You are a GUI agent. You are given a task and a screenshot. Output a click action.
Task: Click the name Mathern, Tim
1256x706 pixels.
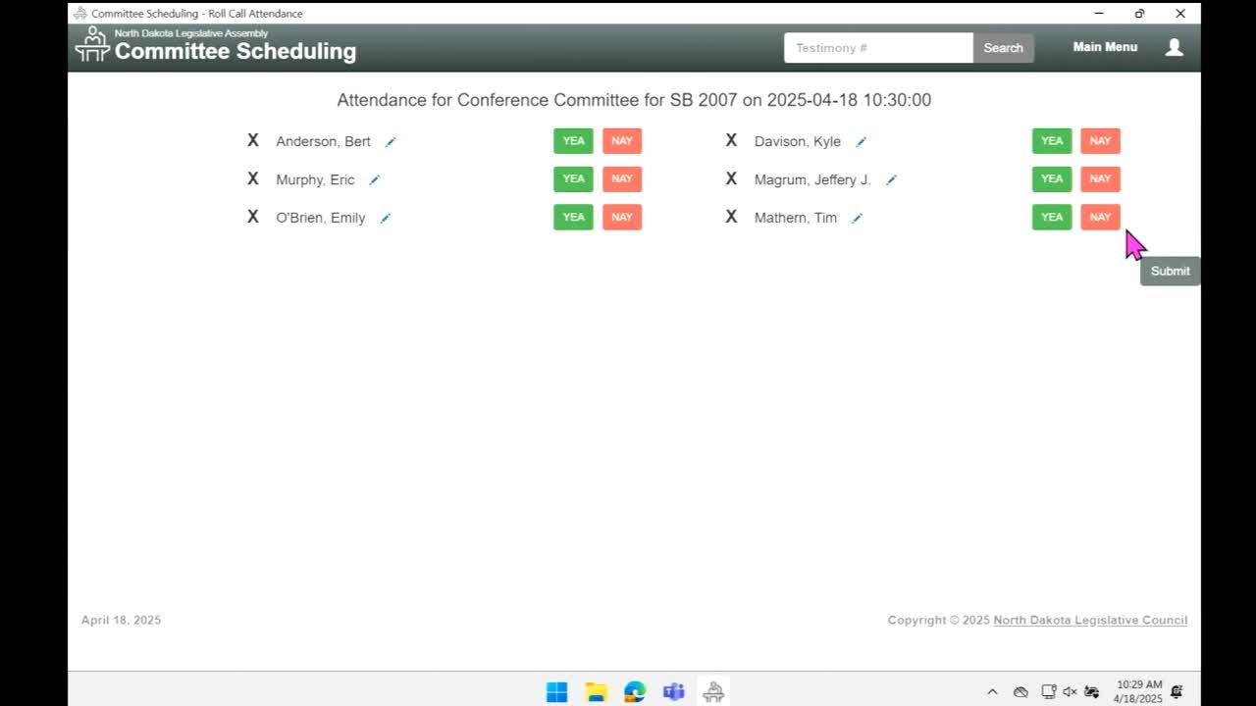point(795,218)
